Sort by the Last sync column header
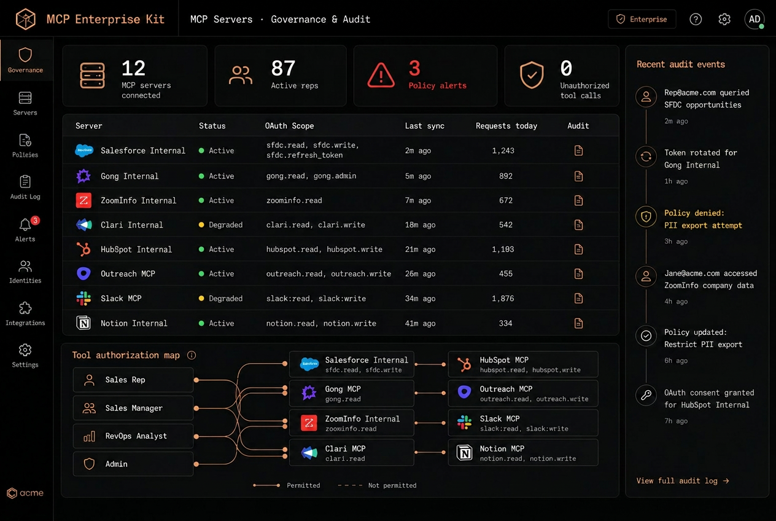The height and width of the screenshot is (521, 776). pos(425,126)
